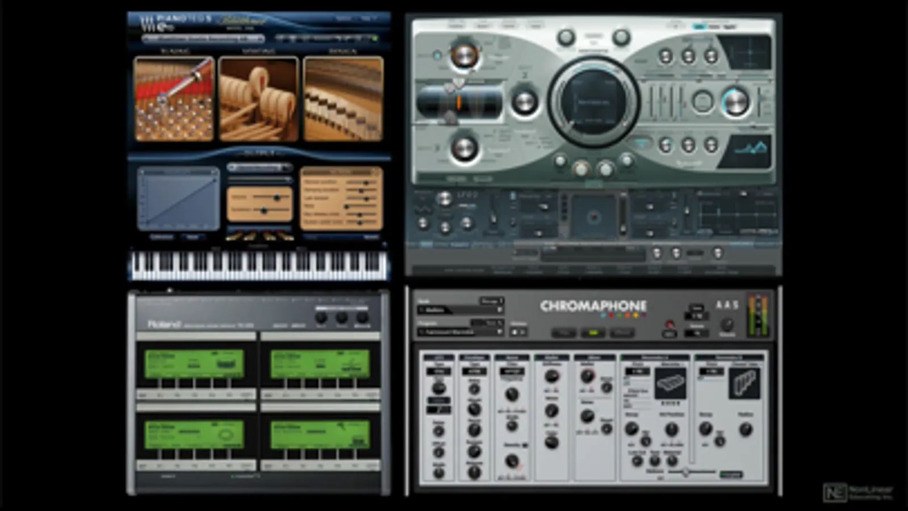908x511 pixels.
Task: Click the Pianoteq velocity curve graph
Action: (178, 199)
